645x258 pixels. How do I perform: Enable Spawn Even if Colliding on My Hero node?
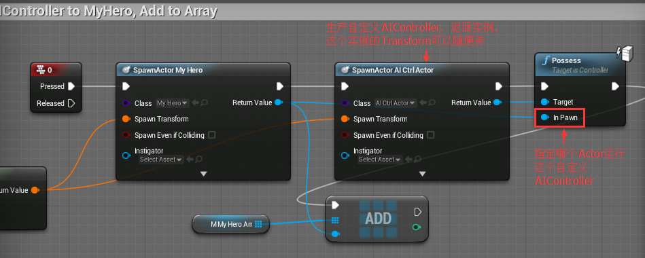212,134
